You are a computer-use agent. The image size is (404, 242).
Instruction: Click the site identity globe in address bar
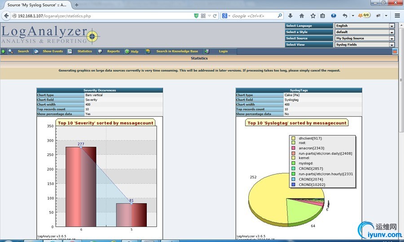[15, 16]
